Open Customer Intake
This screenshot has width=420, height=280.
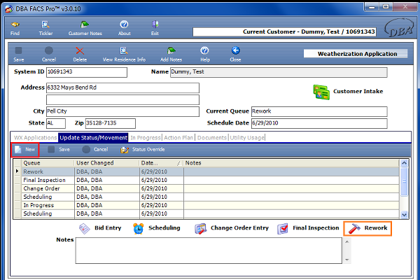tap(348, 92)
